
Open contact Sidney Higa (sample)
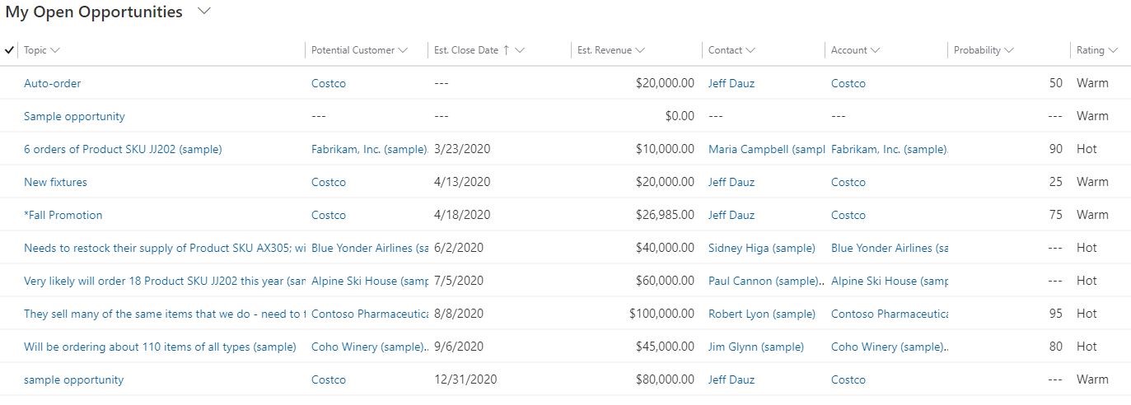[x=761, y=248]
